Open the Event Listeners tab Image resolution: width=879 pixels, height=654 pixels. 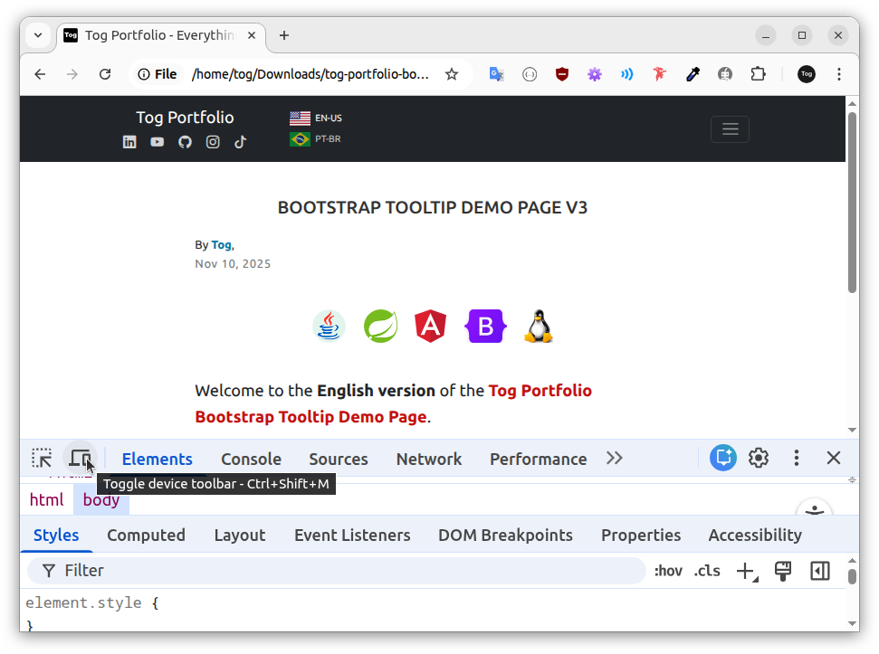tap(352, 536)
